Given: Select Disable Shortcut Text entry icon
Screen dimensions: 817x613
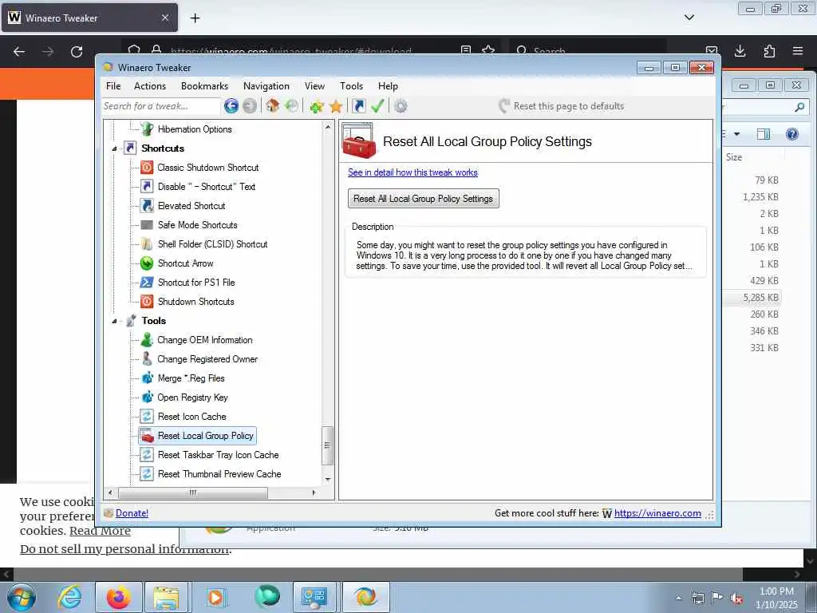Looking at the screenshot, I should pos(147,187).
